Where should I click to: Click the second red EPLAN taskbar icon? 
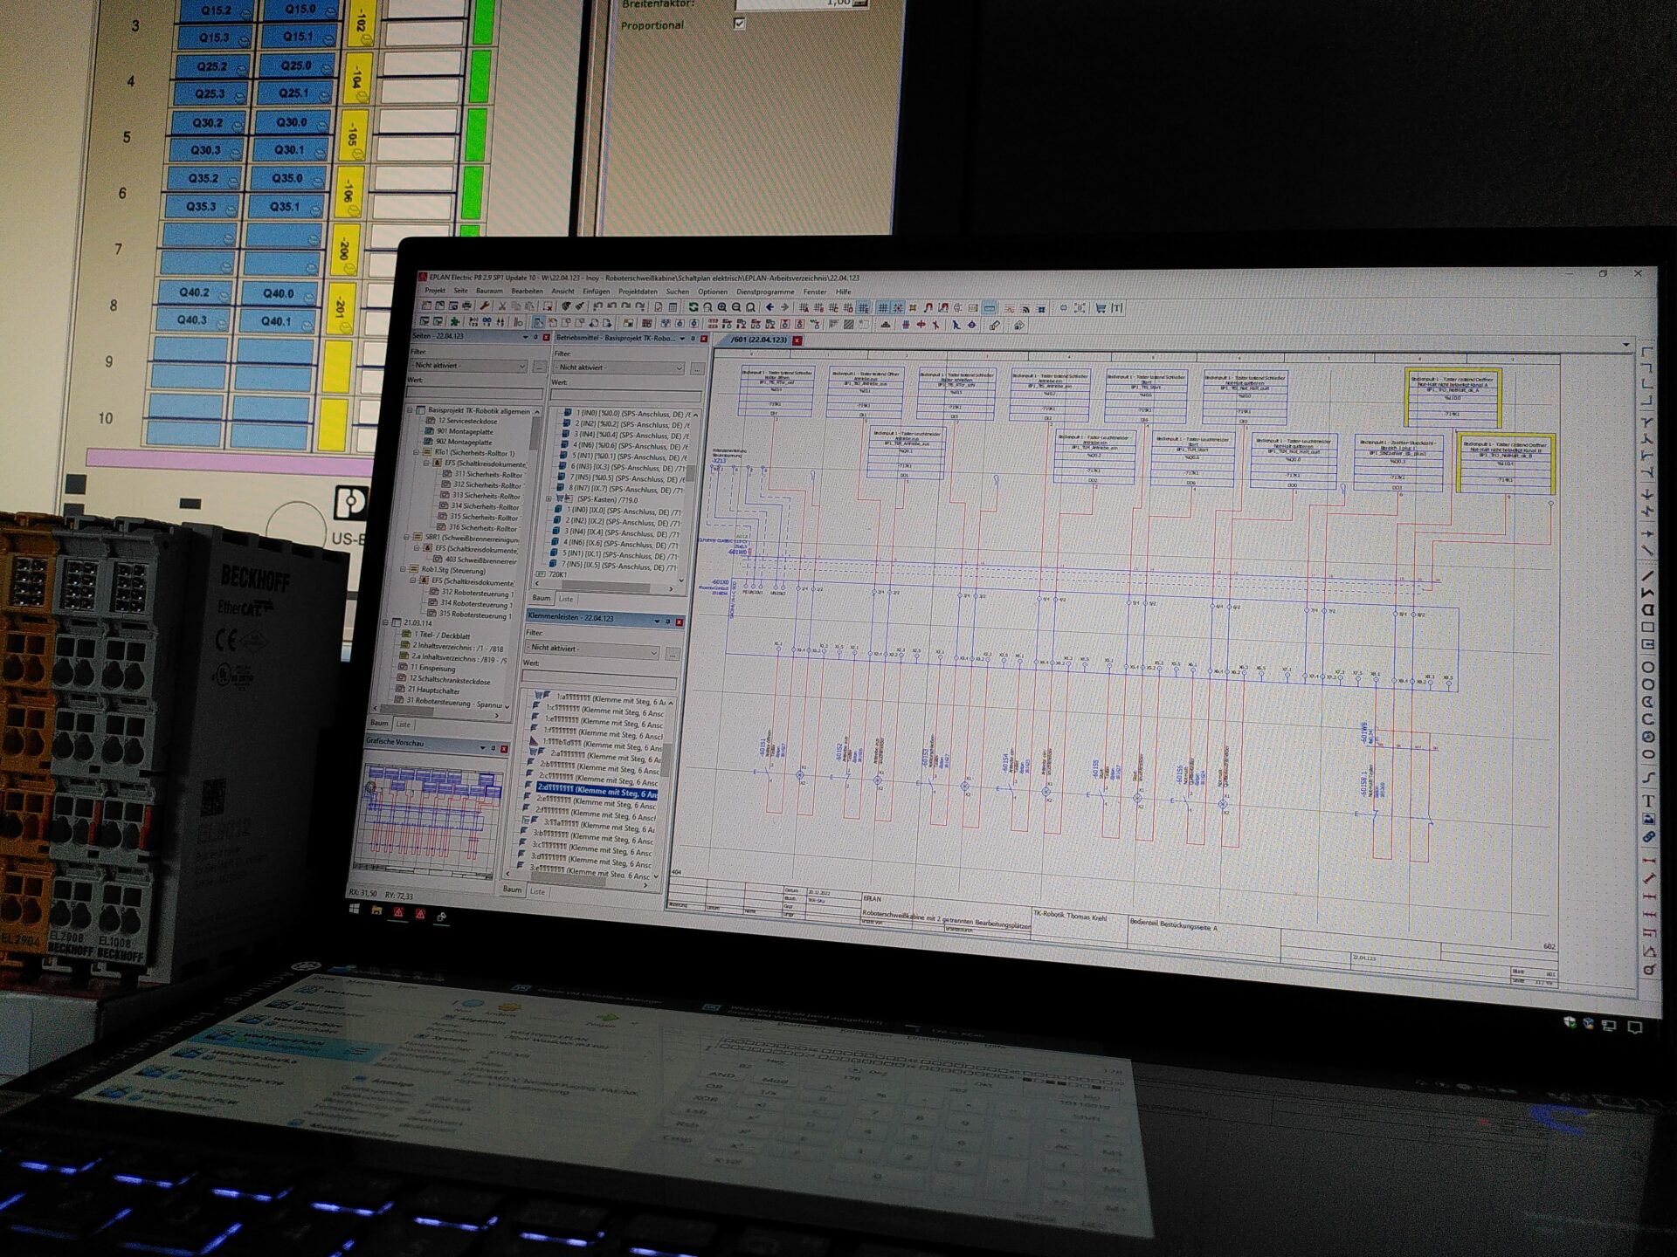[x=420, y=914]
